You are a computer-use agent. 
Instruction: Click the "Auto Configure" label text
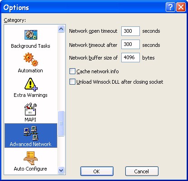coord(30,169)
